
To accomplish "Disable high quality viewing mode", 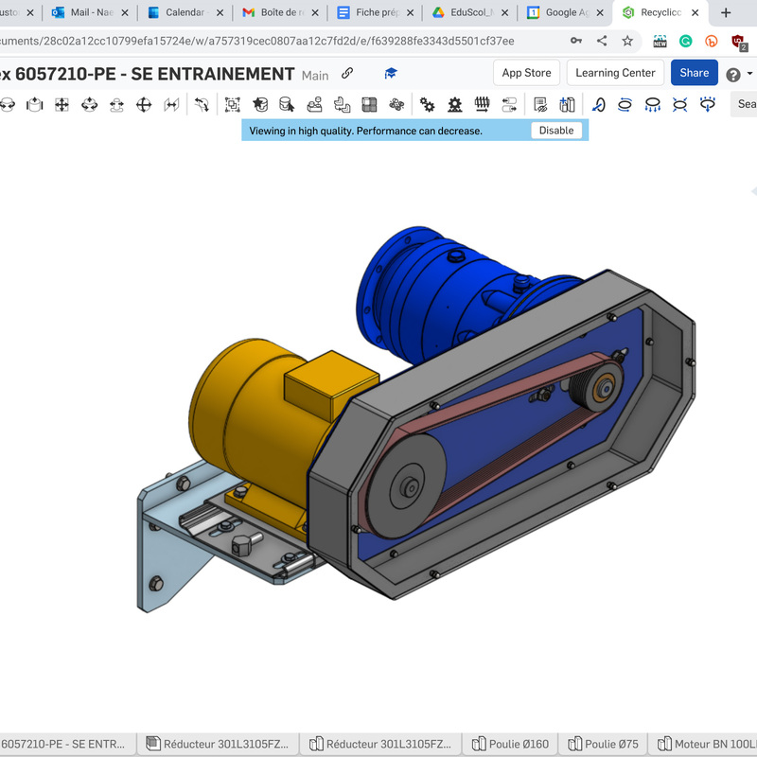I will 556,131.
